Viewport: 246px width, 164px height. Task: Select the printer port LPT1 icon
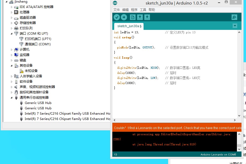point(21,39)
